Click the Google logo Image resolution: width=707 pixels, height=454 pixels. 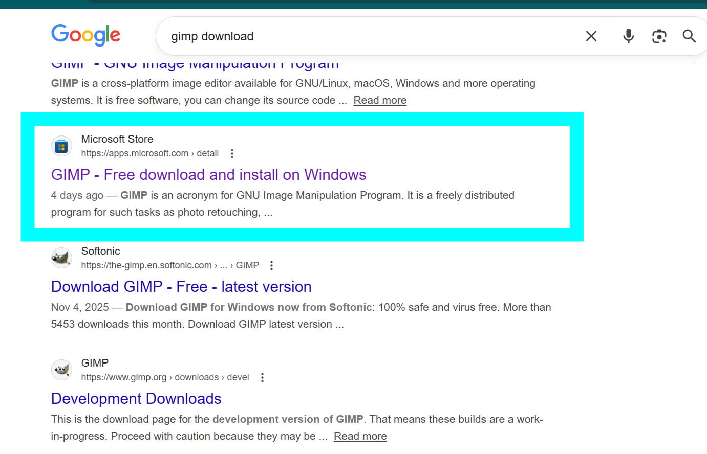pyautogui.click(x=86, y=35)
